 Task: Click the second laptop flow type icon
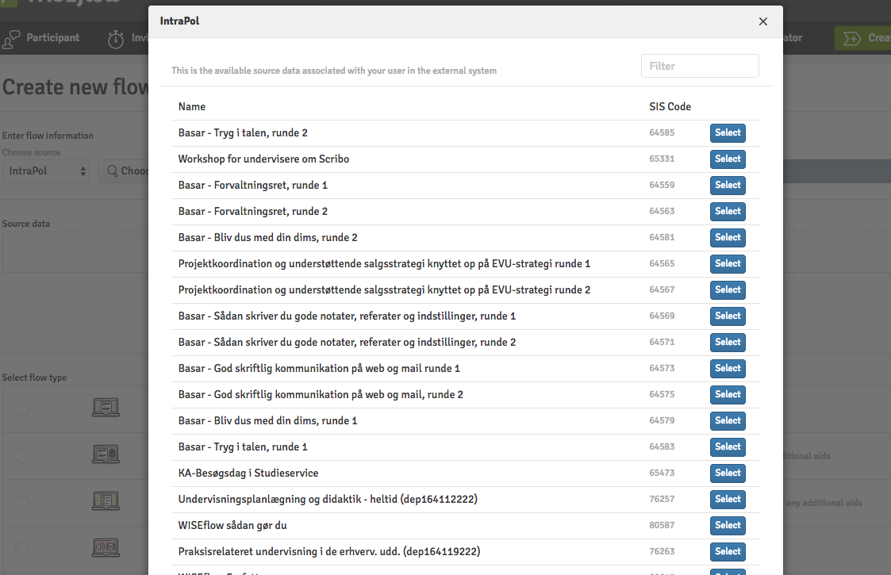106,454
